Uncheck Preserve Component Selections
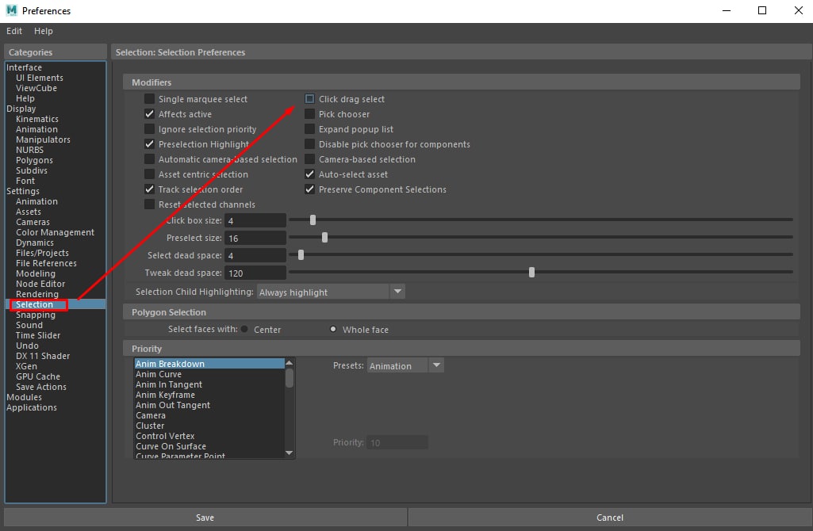This screenshot has width=813, height=531. [309, 189]
